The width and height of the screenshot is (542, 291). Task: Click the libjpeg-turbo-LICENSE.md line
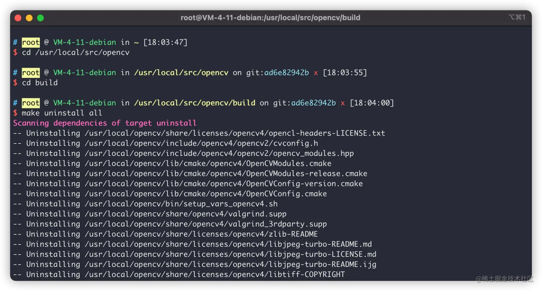[x=194, y=254]
